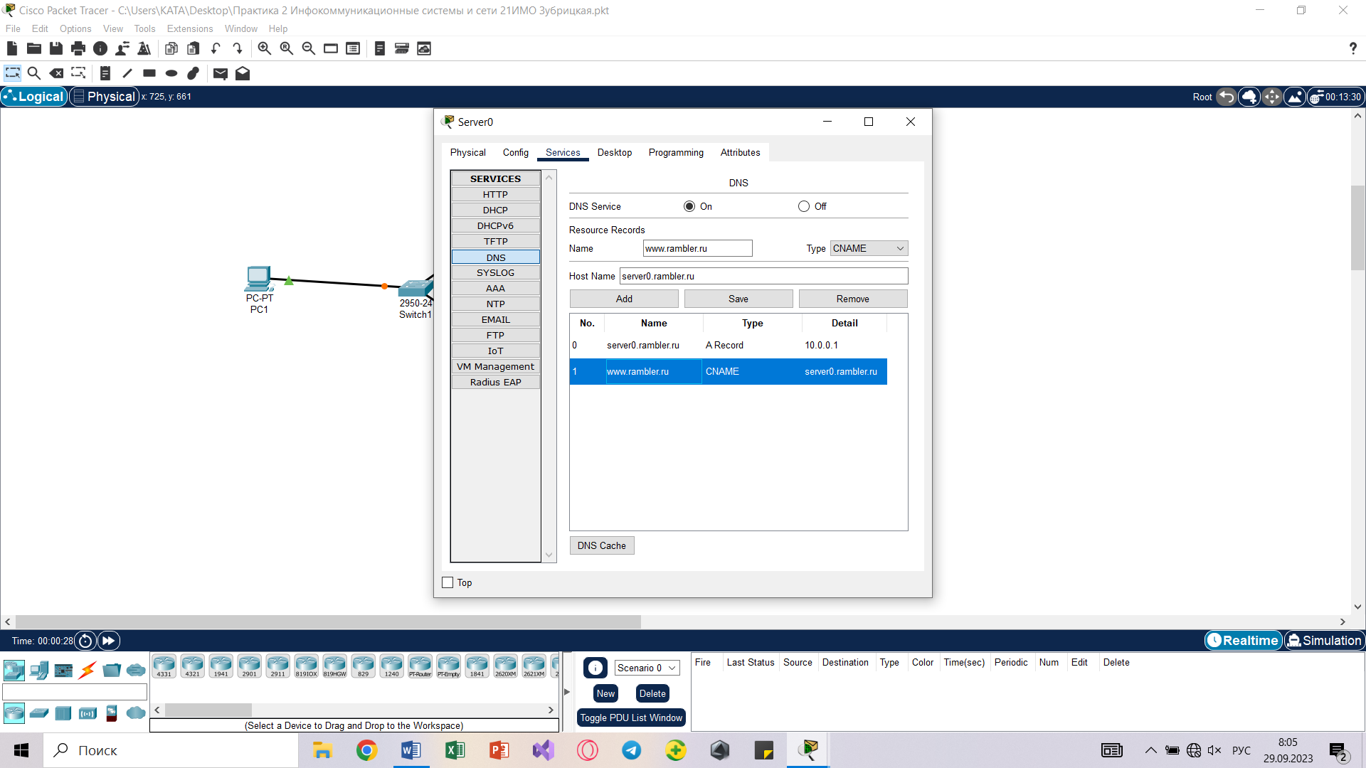The width and height of the screenshot is (1366, 768).
Task: Switch to the Programming tab
Action: click(x=676, y=152)
